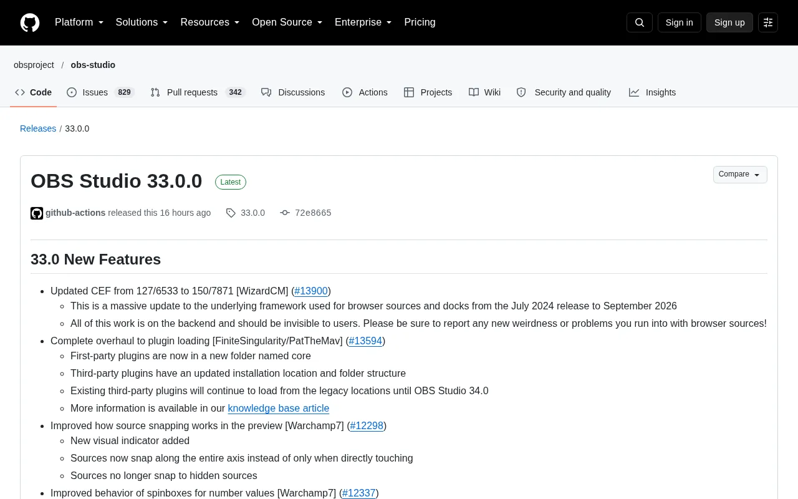Open the GitHub home logo

30,22
